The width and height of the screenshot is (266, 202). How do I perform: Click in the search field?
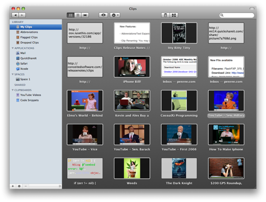click(x=237, y=15)
